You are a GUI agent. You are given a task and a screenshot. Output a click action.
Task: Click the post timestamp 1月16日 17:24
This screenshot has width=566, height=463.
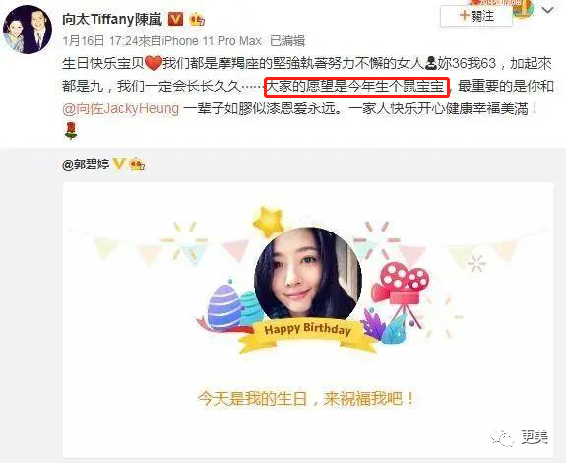coord(100,41)
